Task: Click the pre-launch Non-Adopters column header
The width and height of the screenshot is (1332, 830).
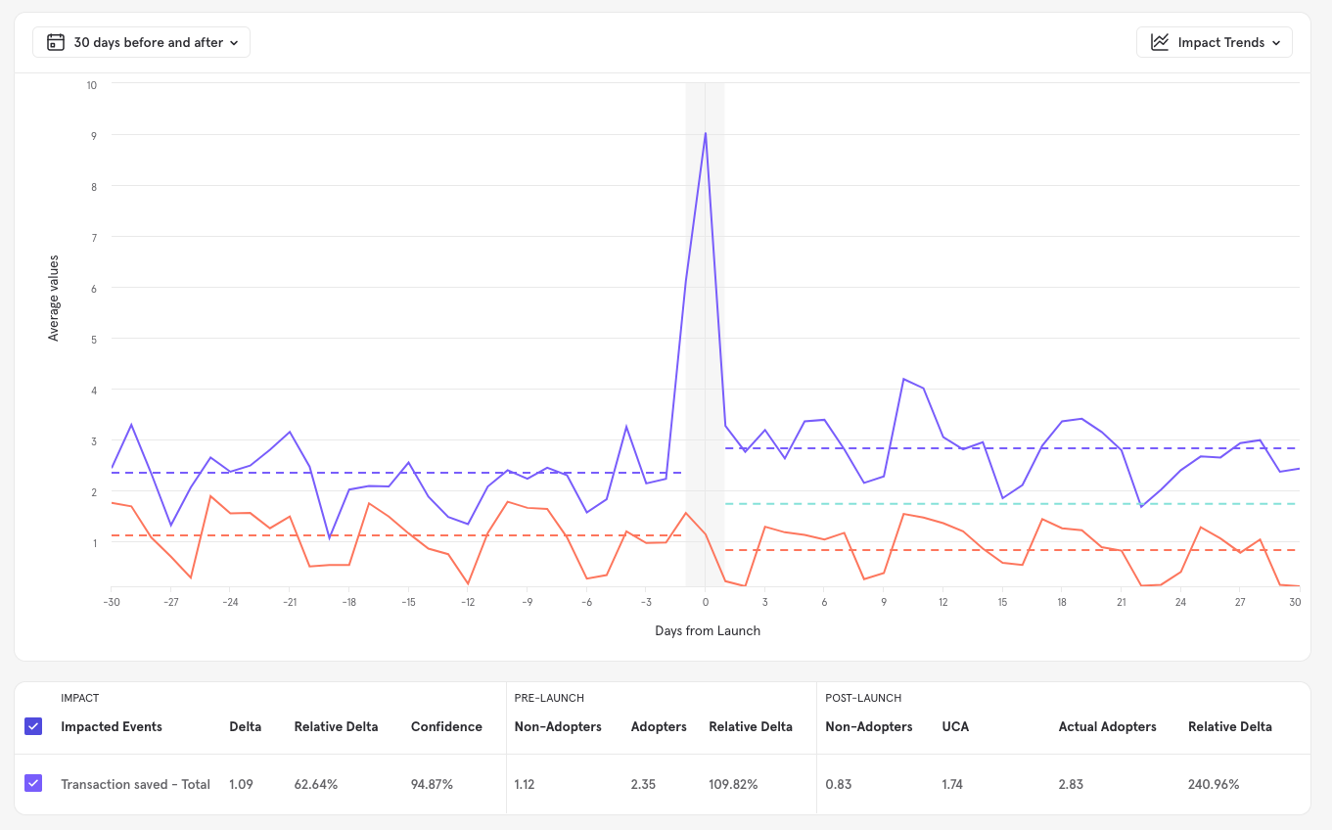Action: tap(558, 726)
